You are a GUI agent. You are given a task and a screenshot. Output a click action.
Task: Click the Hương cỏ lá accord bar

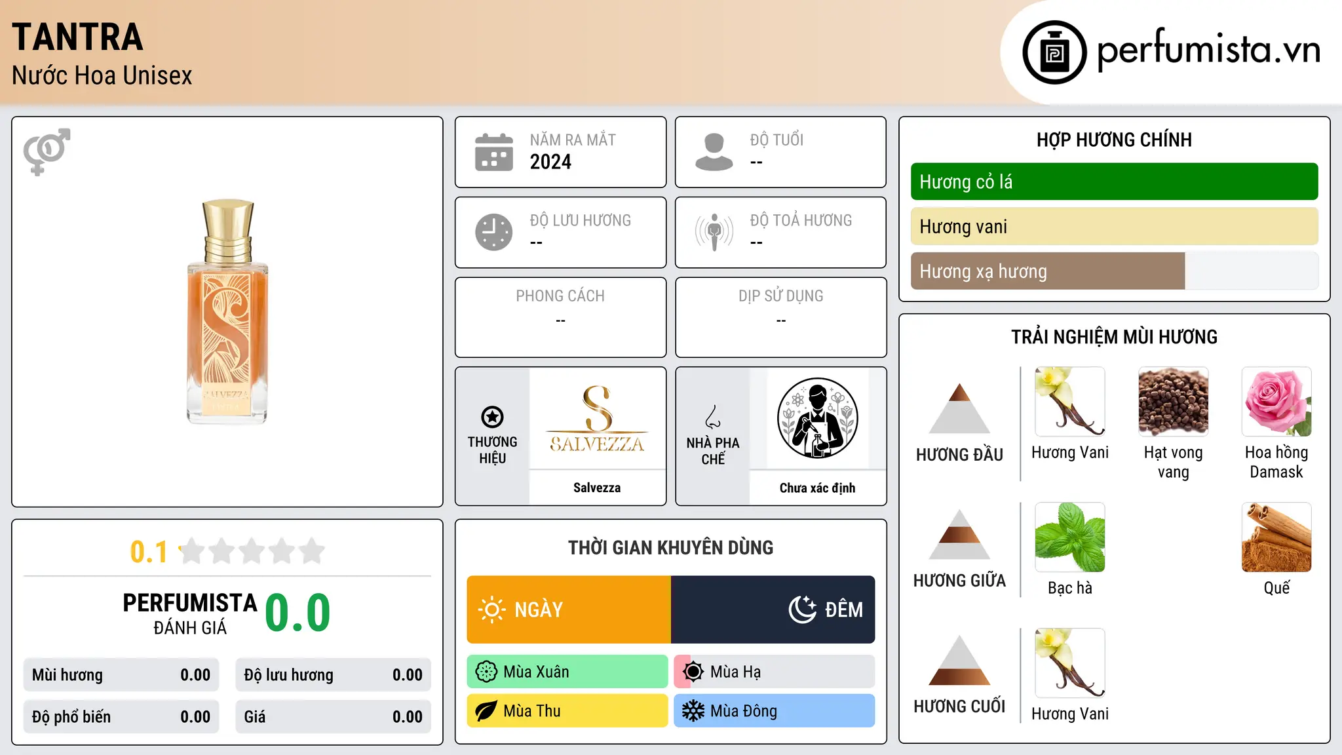coord(1114,182)
